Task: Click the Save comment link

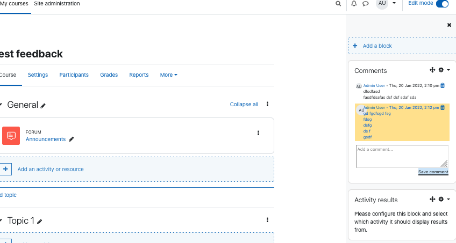Action: [x=433, y=172]
